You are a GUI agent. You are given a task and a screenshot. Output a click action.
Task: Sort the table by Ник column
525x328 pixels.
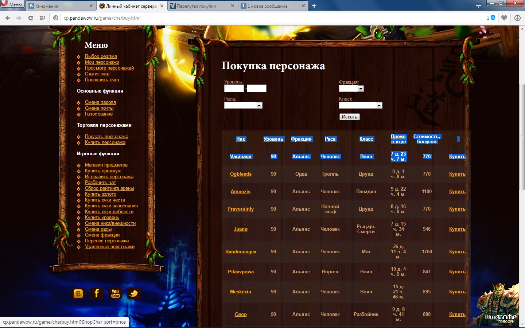click(241, 139)
